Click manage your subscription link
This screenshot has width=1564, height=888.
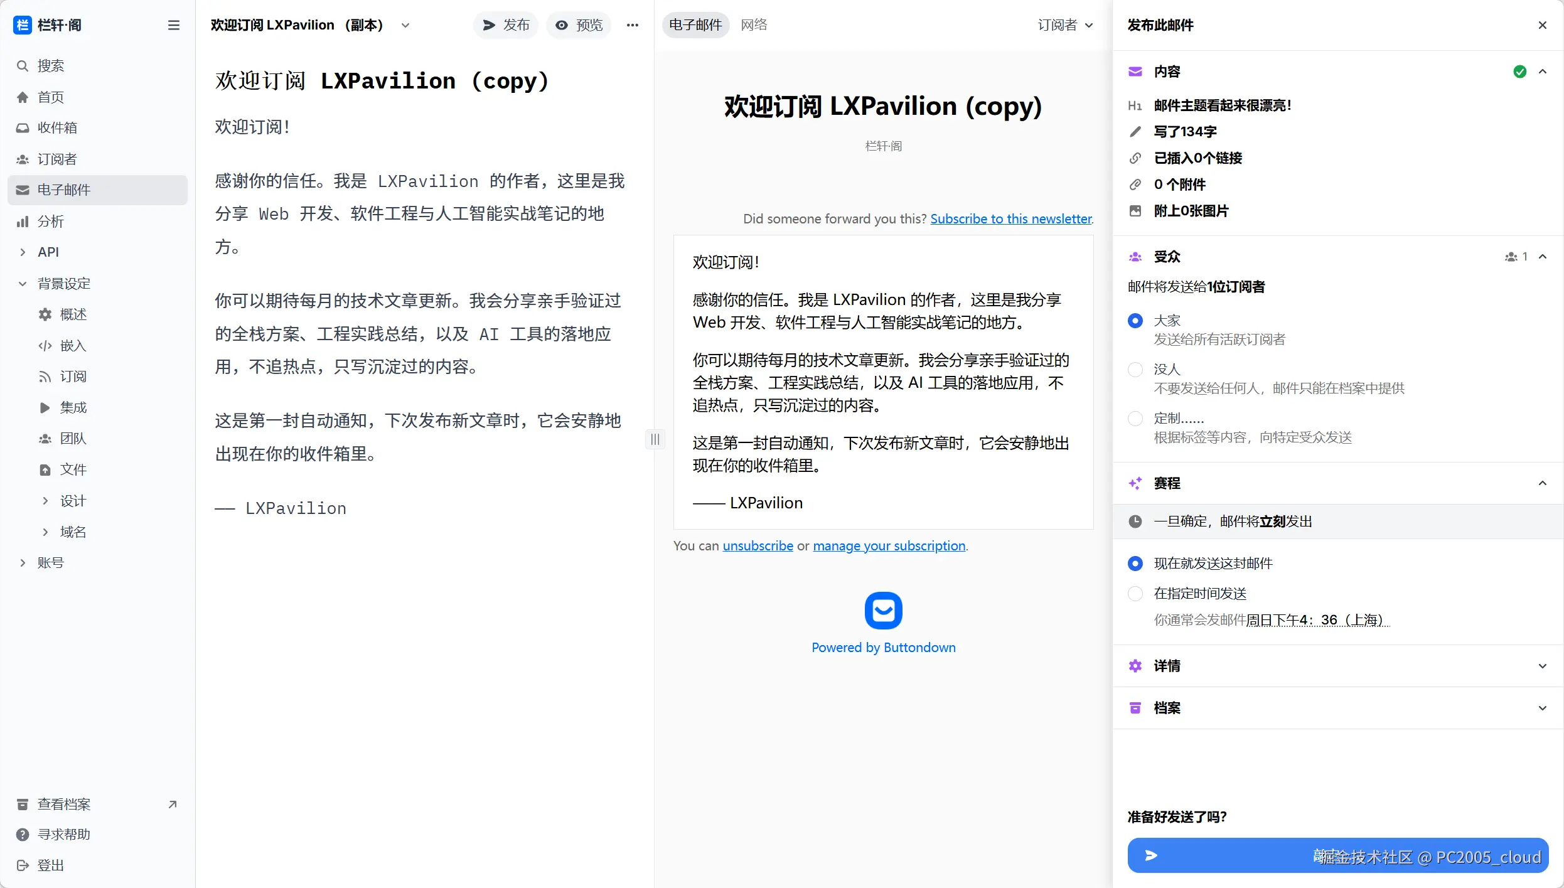pyautogui.click(x=889, y=546)
